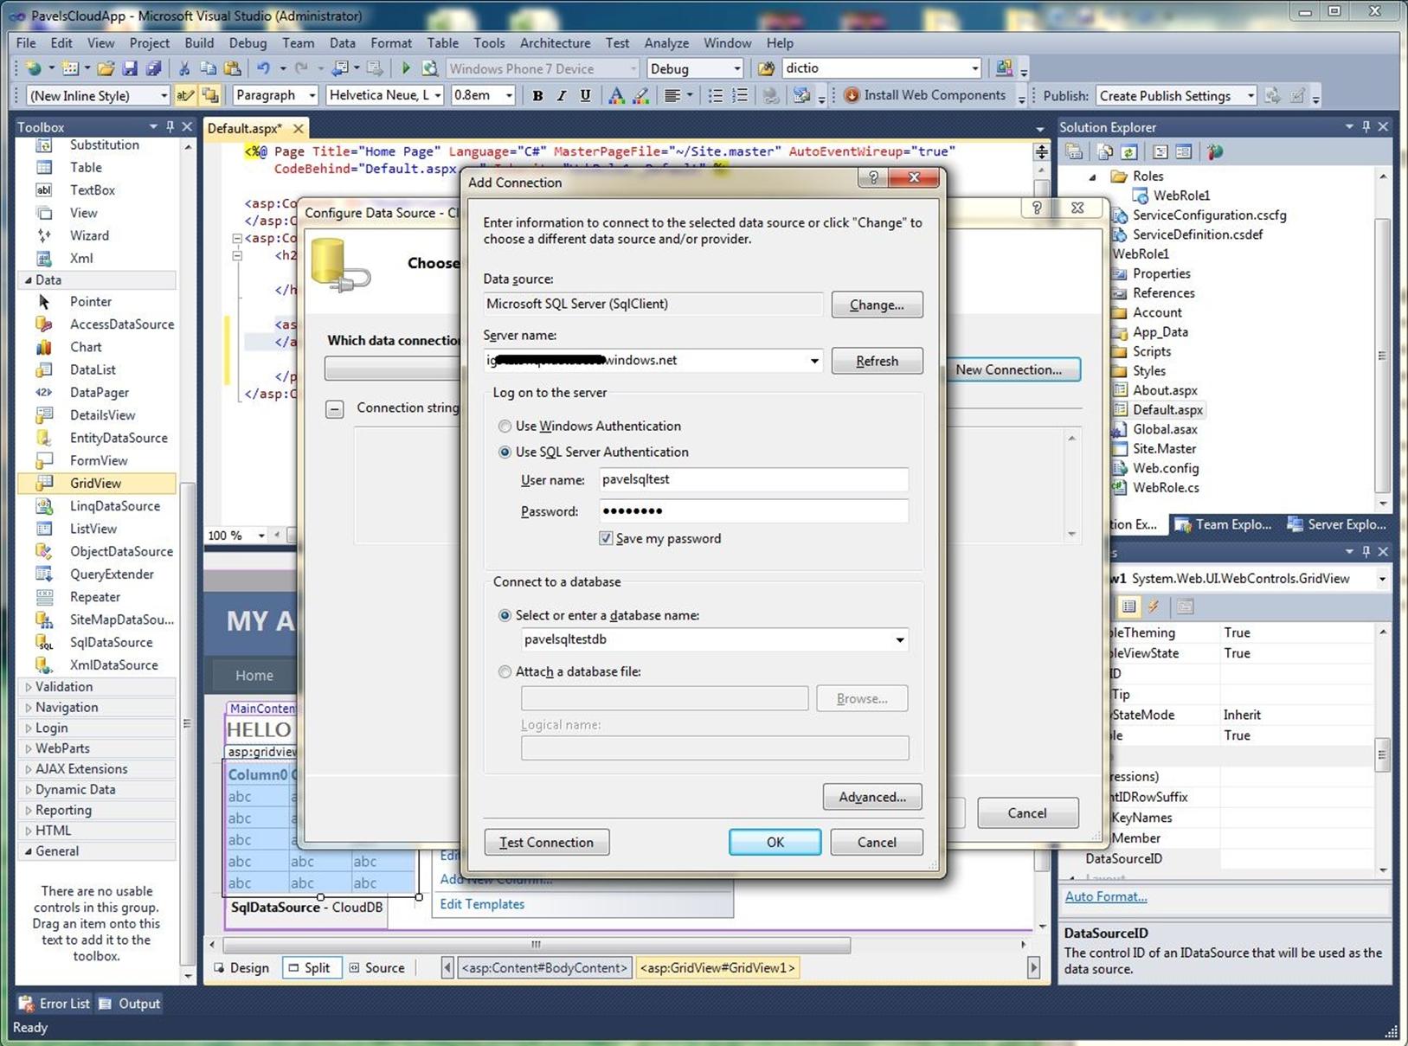
Task: Select Web.config in Solution Explorer
Action: coord(1165,468)
